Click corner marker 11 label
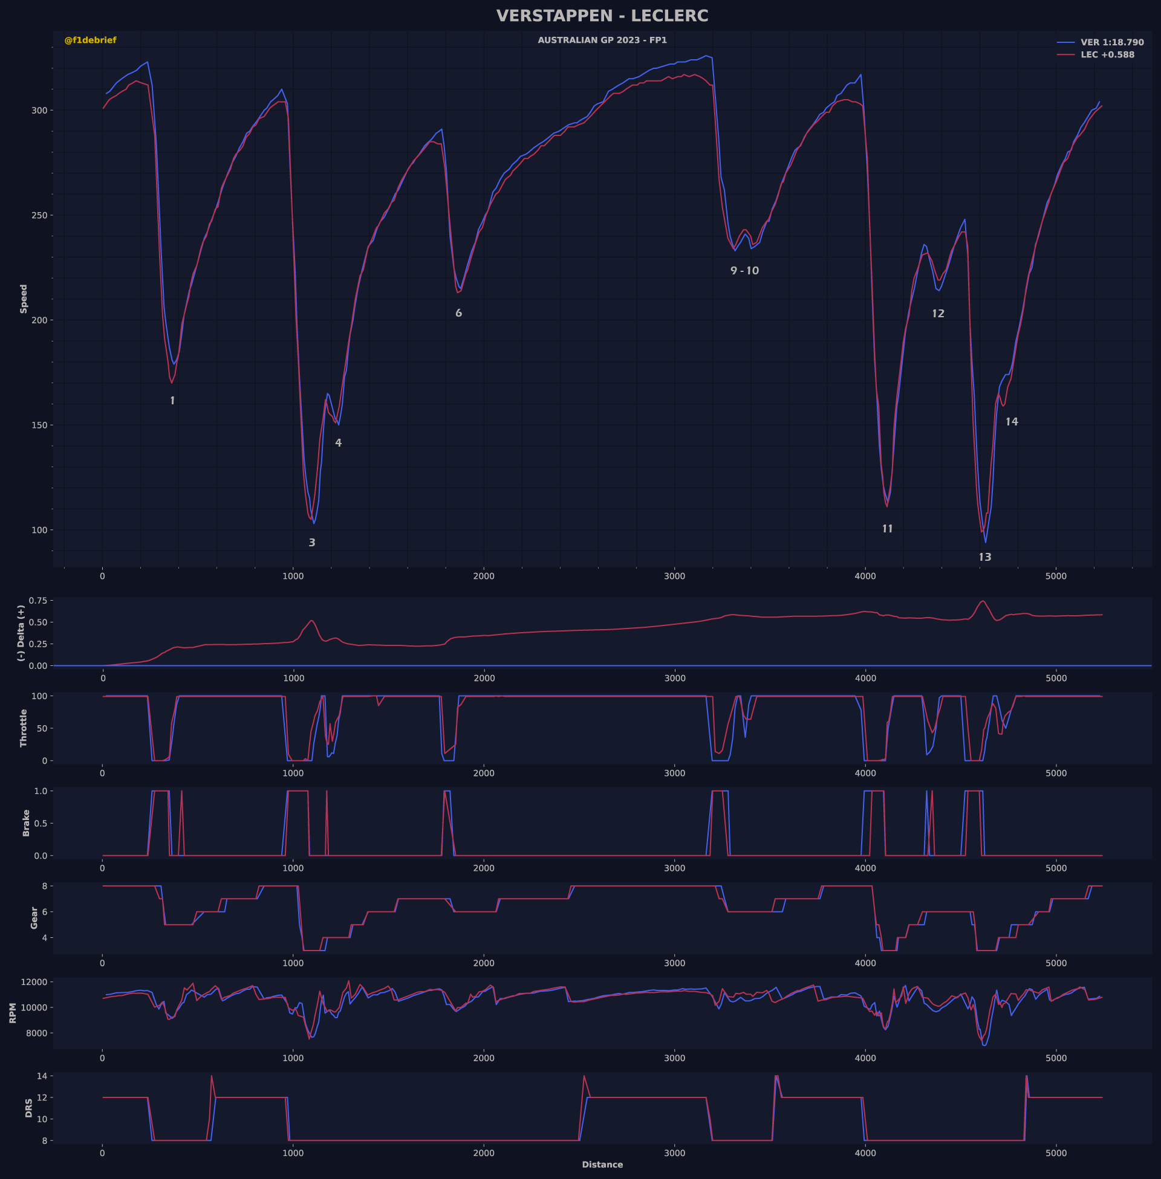Viewport: 1161px width, 1179px height. tap(887, 529)
